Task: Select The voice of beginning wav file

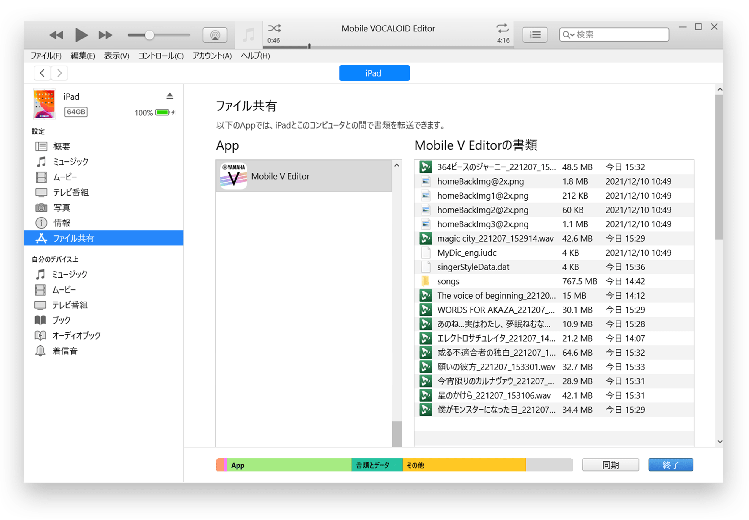Action: [x=554, y=296]
